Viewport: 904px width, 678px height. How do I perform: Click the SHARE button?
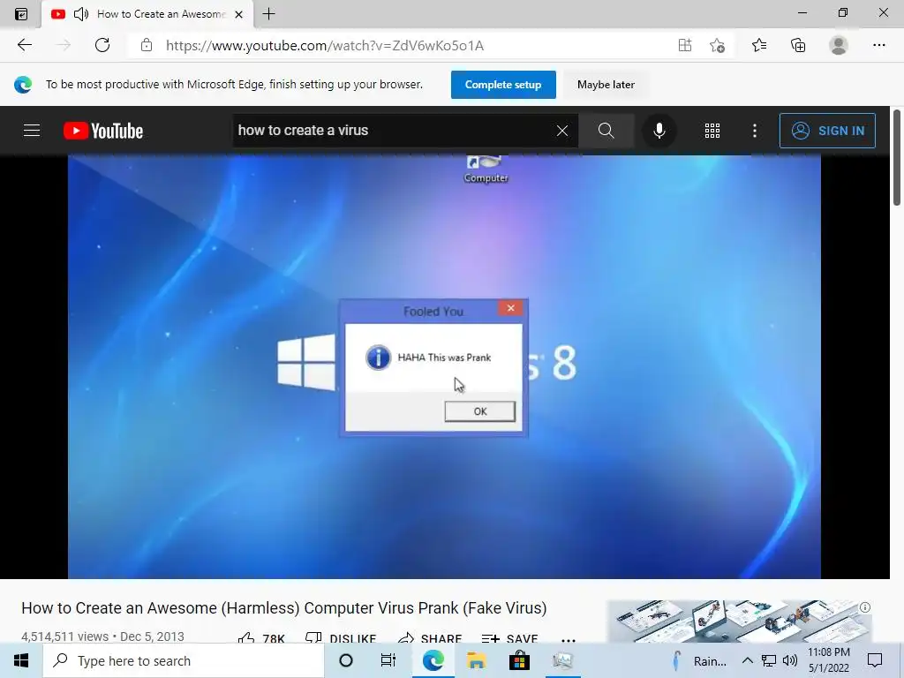430,637
